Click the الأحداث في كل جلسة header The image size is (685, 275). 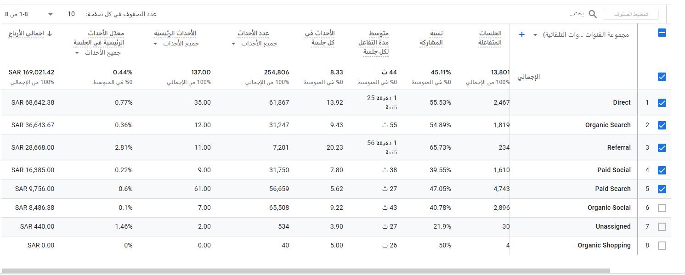(320, 38)
